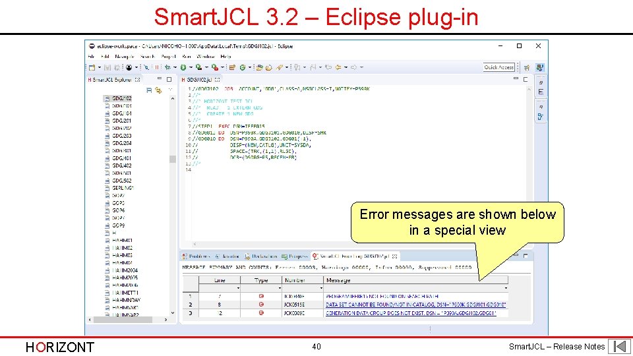Open the SmartJCL Explorer view menu chevron
The image size is (633, 356).
(x=170, y=90)
